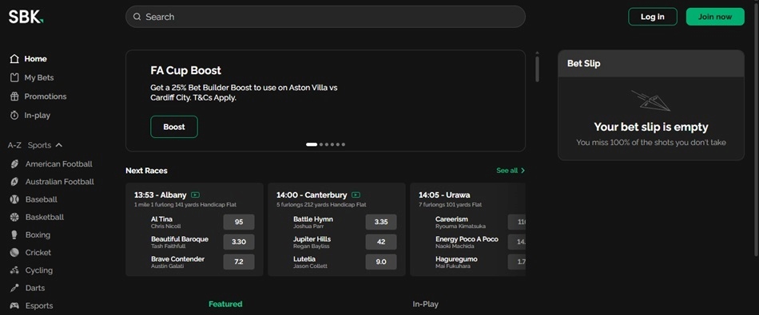
Task: Click the Haguregumo runner name
Action: coord(456,259)
